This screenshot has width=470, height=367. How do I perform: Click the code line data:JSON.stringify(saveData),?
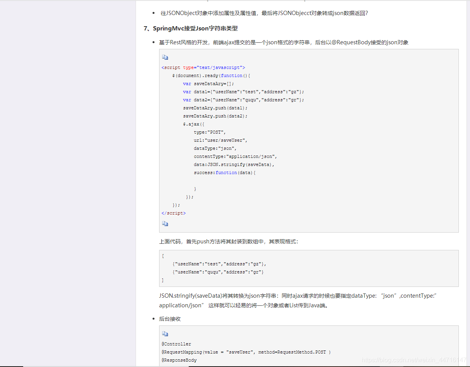tap(234, 164)
